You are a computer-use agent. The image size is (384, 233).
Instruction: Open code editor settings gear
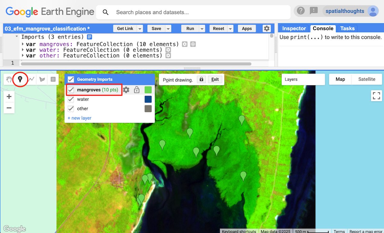tap(267, 28)
